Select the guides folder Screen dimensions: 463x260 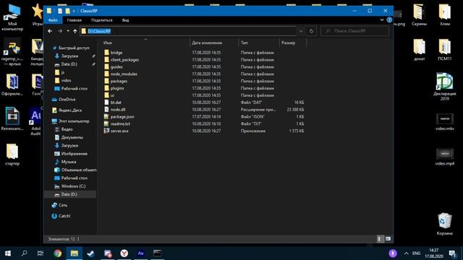coord(116,67)
